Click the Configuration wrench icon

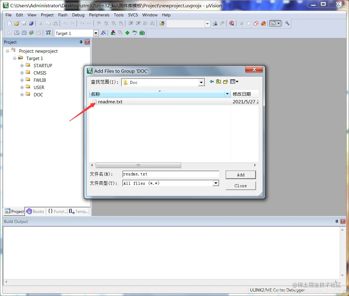tap(287, 23)
